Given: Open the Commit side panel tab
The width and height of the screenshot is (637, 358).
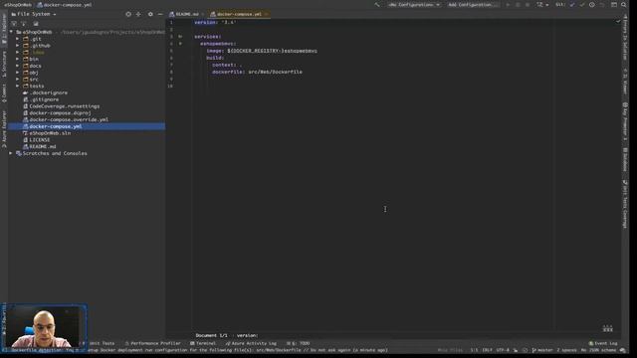Looking at the screenshot, I should (x=4, y=93).
